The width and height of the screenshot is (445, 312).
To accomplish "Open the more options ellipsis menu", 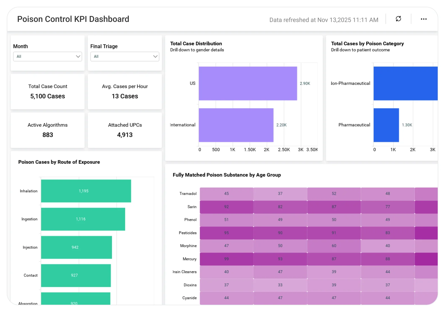I will pyautogui.click(x=424, y=19).
